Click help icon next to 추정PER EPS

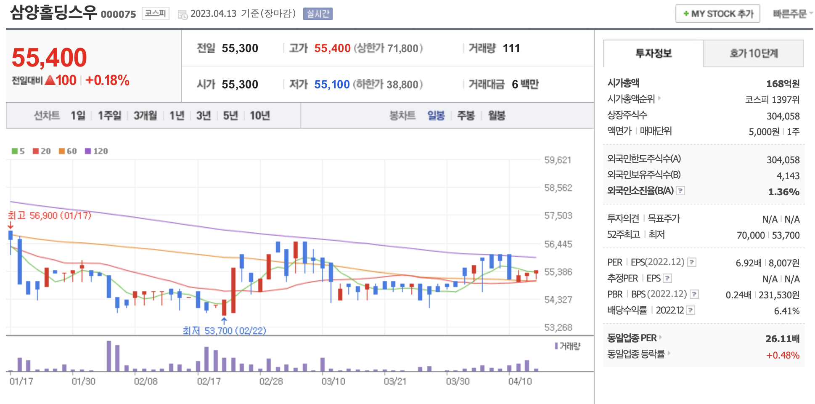click(667, 278)
